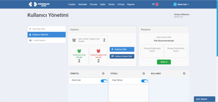Open settings gear for YÖNETİCİ column
The height and width of the screenshot is (102, 218).
(x=103, y=73)
